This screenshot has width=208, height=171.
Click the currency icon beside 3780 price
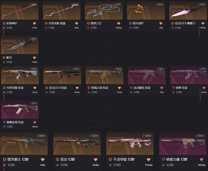(88, 28)
